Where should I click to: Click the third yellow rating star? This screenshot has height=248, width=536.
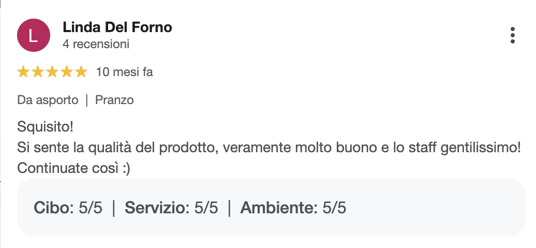52,72
